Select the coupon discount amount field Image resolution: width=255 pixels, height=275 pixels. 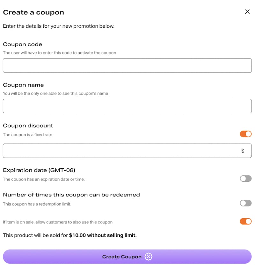[x=127, y=151]
